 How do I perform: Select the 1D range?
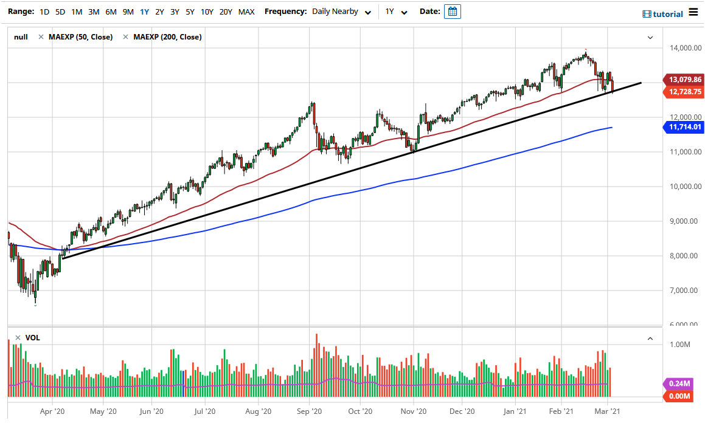[43, 12]
